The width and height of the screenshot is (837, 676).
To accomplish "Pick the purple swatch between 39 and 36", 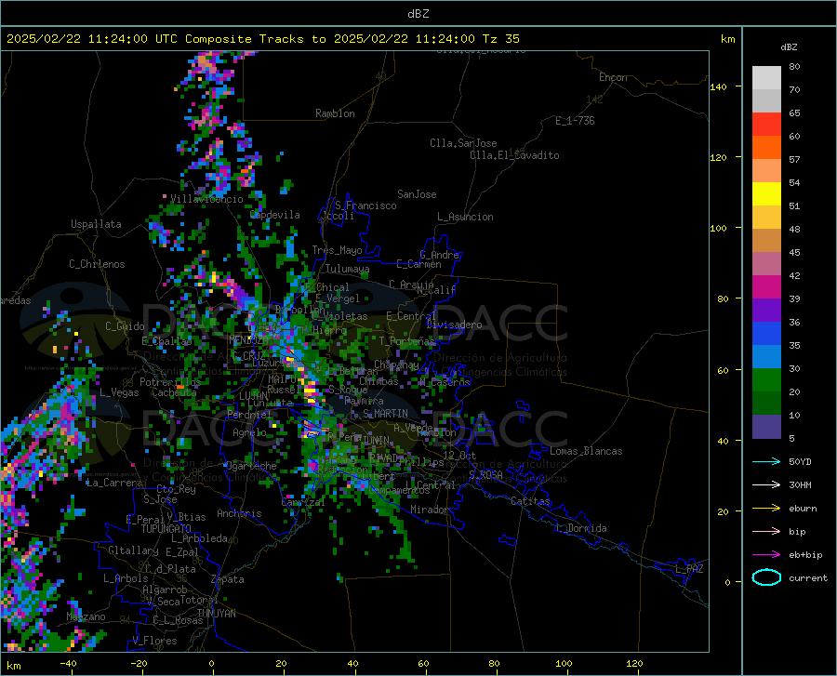I will [766, 311].
